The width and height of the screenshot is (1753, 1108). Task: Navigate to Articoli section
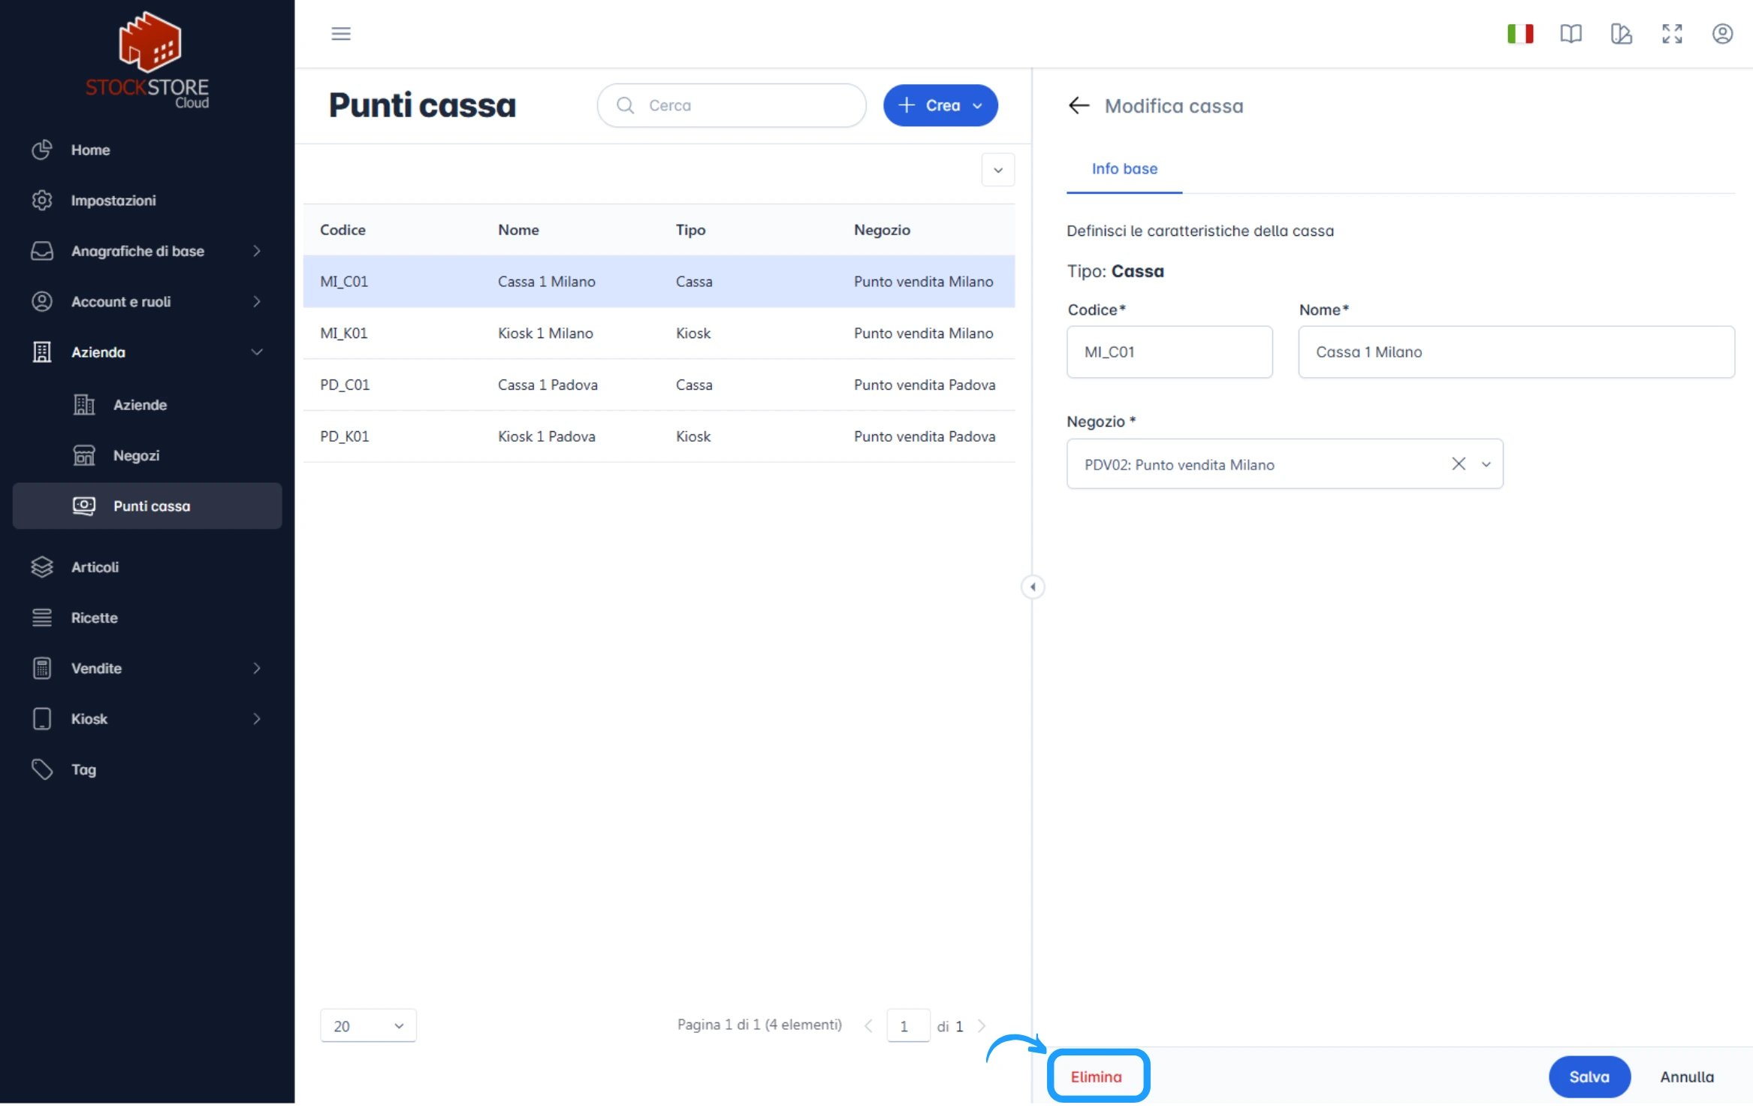click(x=95, y=566)
